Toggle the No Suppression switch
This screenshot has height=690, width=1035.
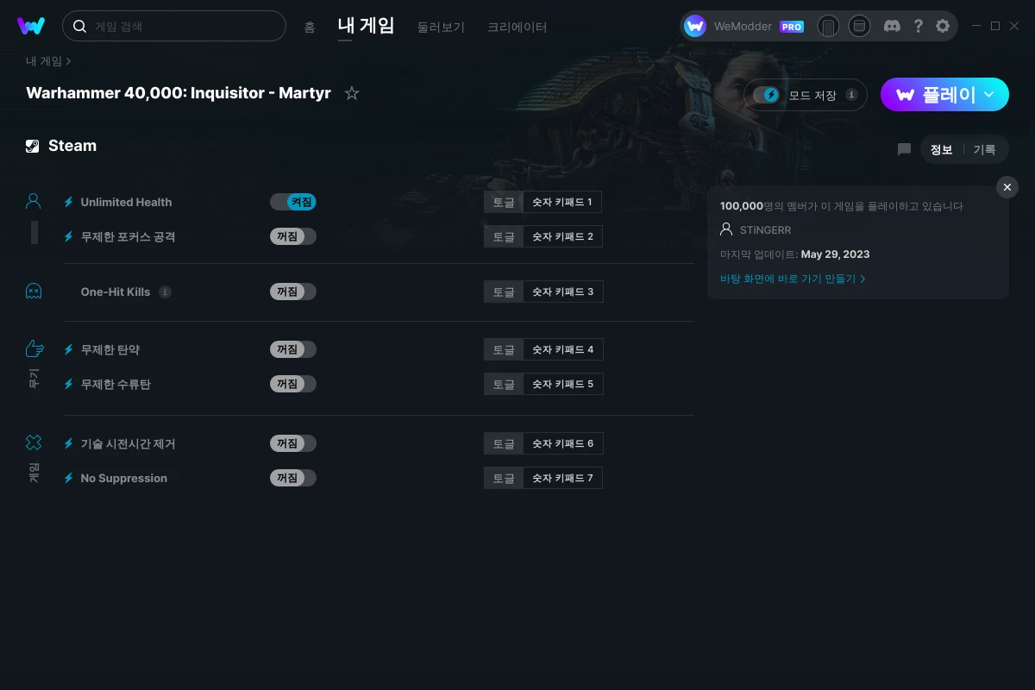293,478
